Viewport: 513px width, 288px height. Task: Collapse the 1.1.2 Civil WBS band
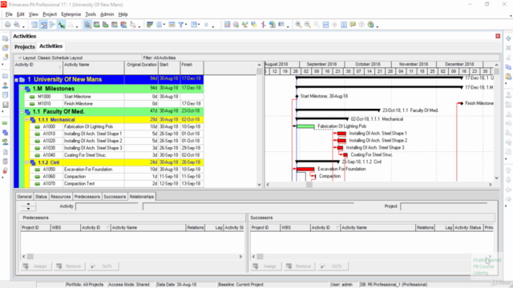click(x=26, y=162)
